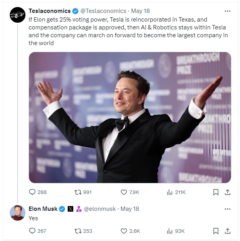This screenshot has height=241, width=240.
Task: Bookmark Elon Musk's reply
Action: coord(216,231)
